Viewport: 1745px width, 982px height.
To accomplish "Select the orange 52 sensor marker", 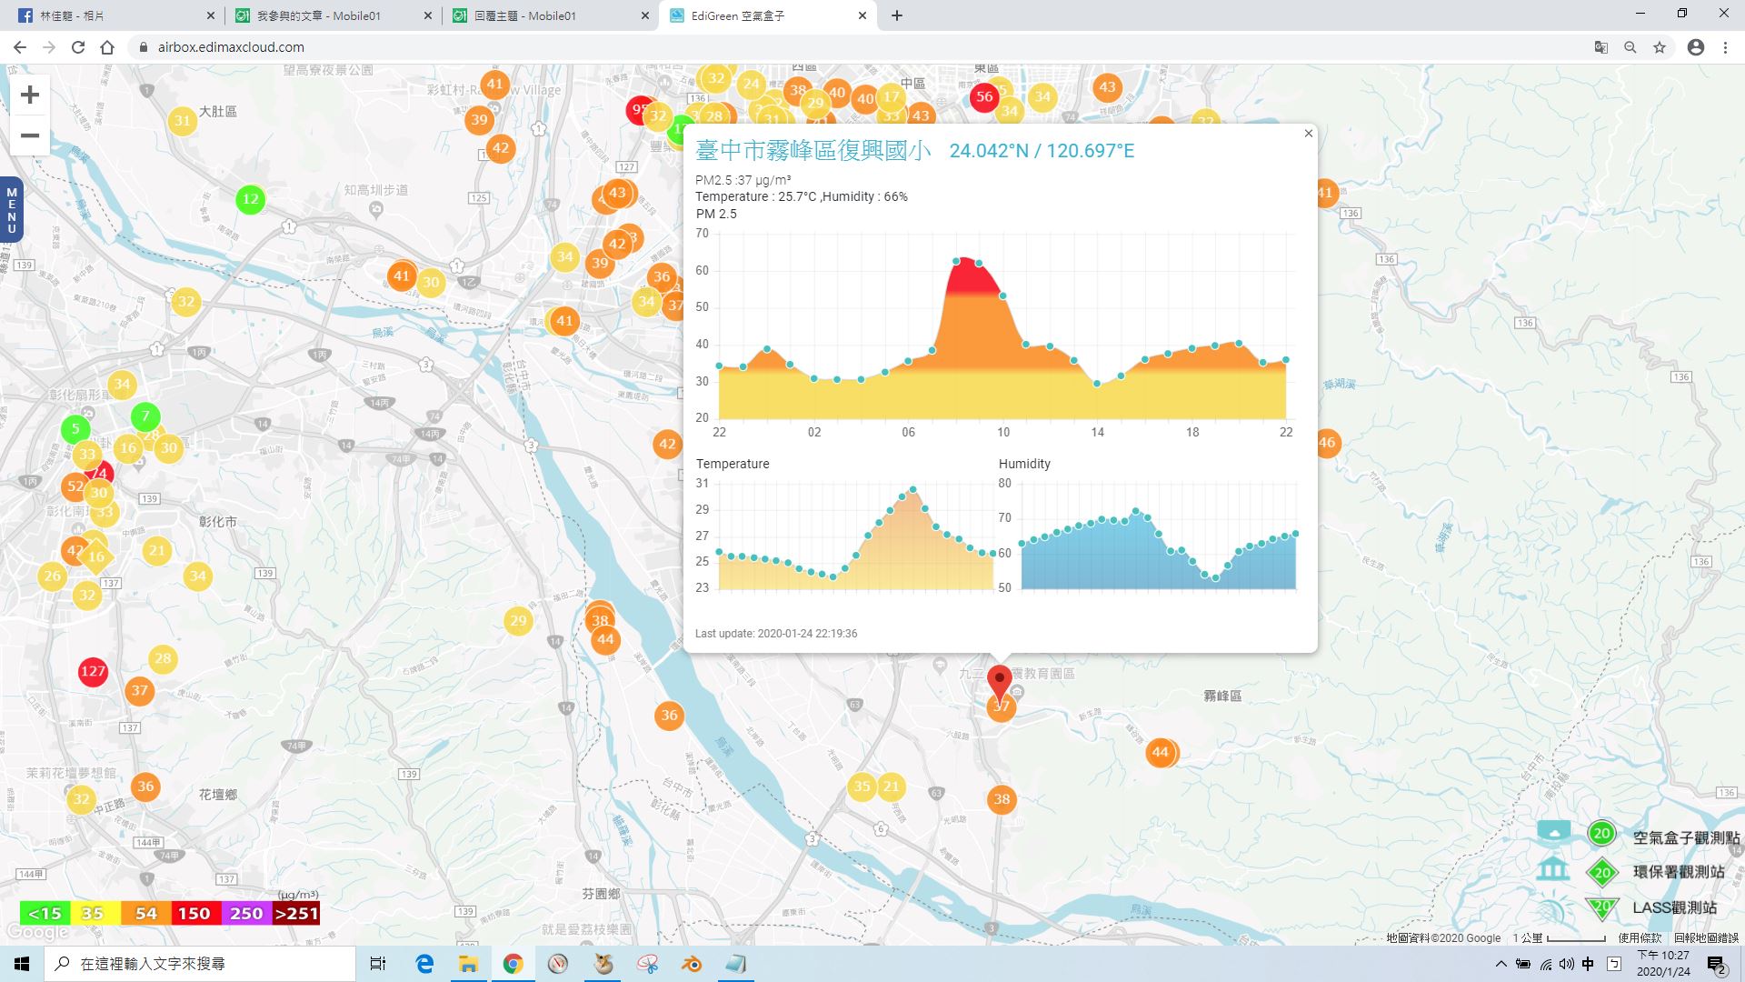I will (x=75, y=486).
